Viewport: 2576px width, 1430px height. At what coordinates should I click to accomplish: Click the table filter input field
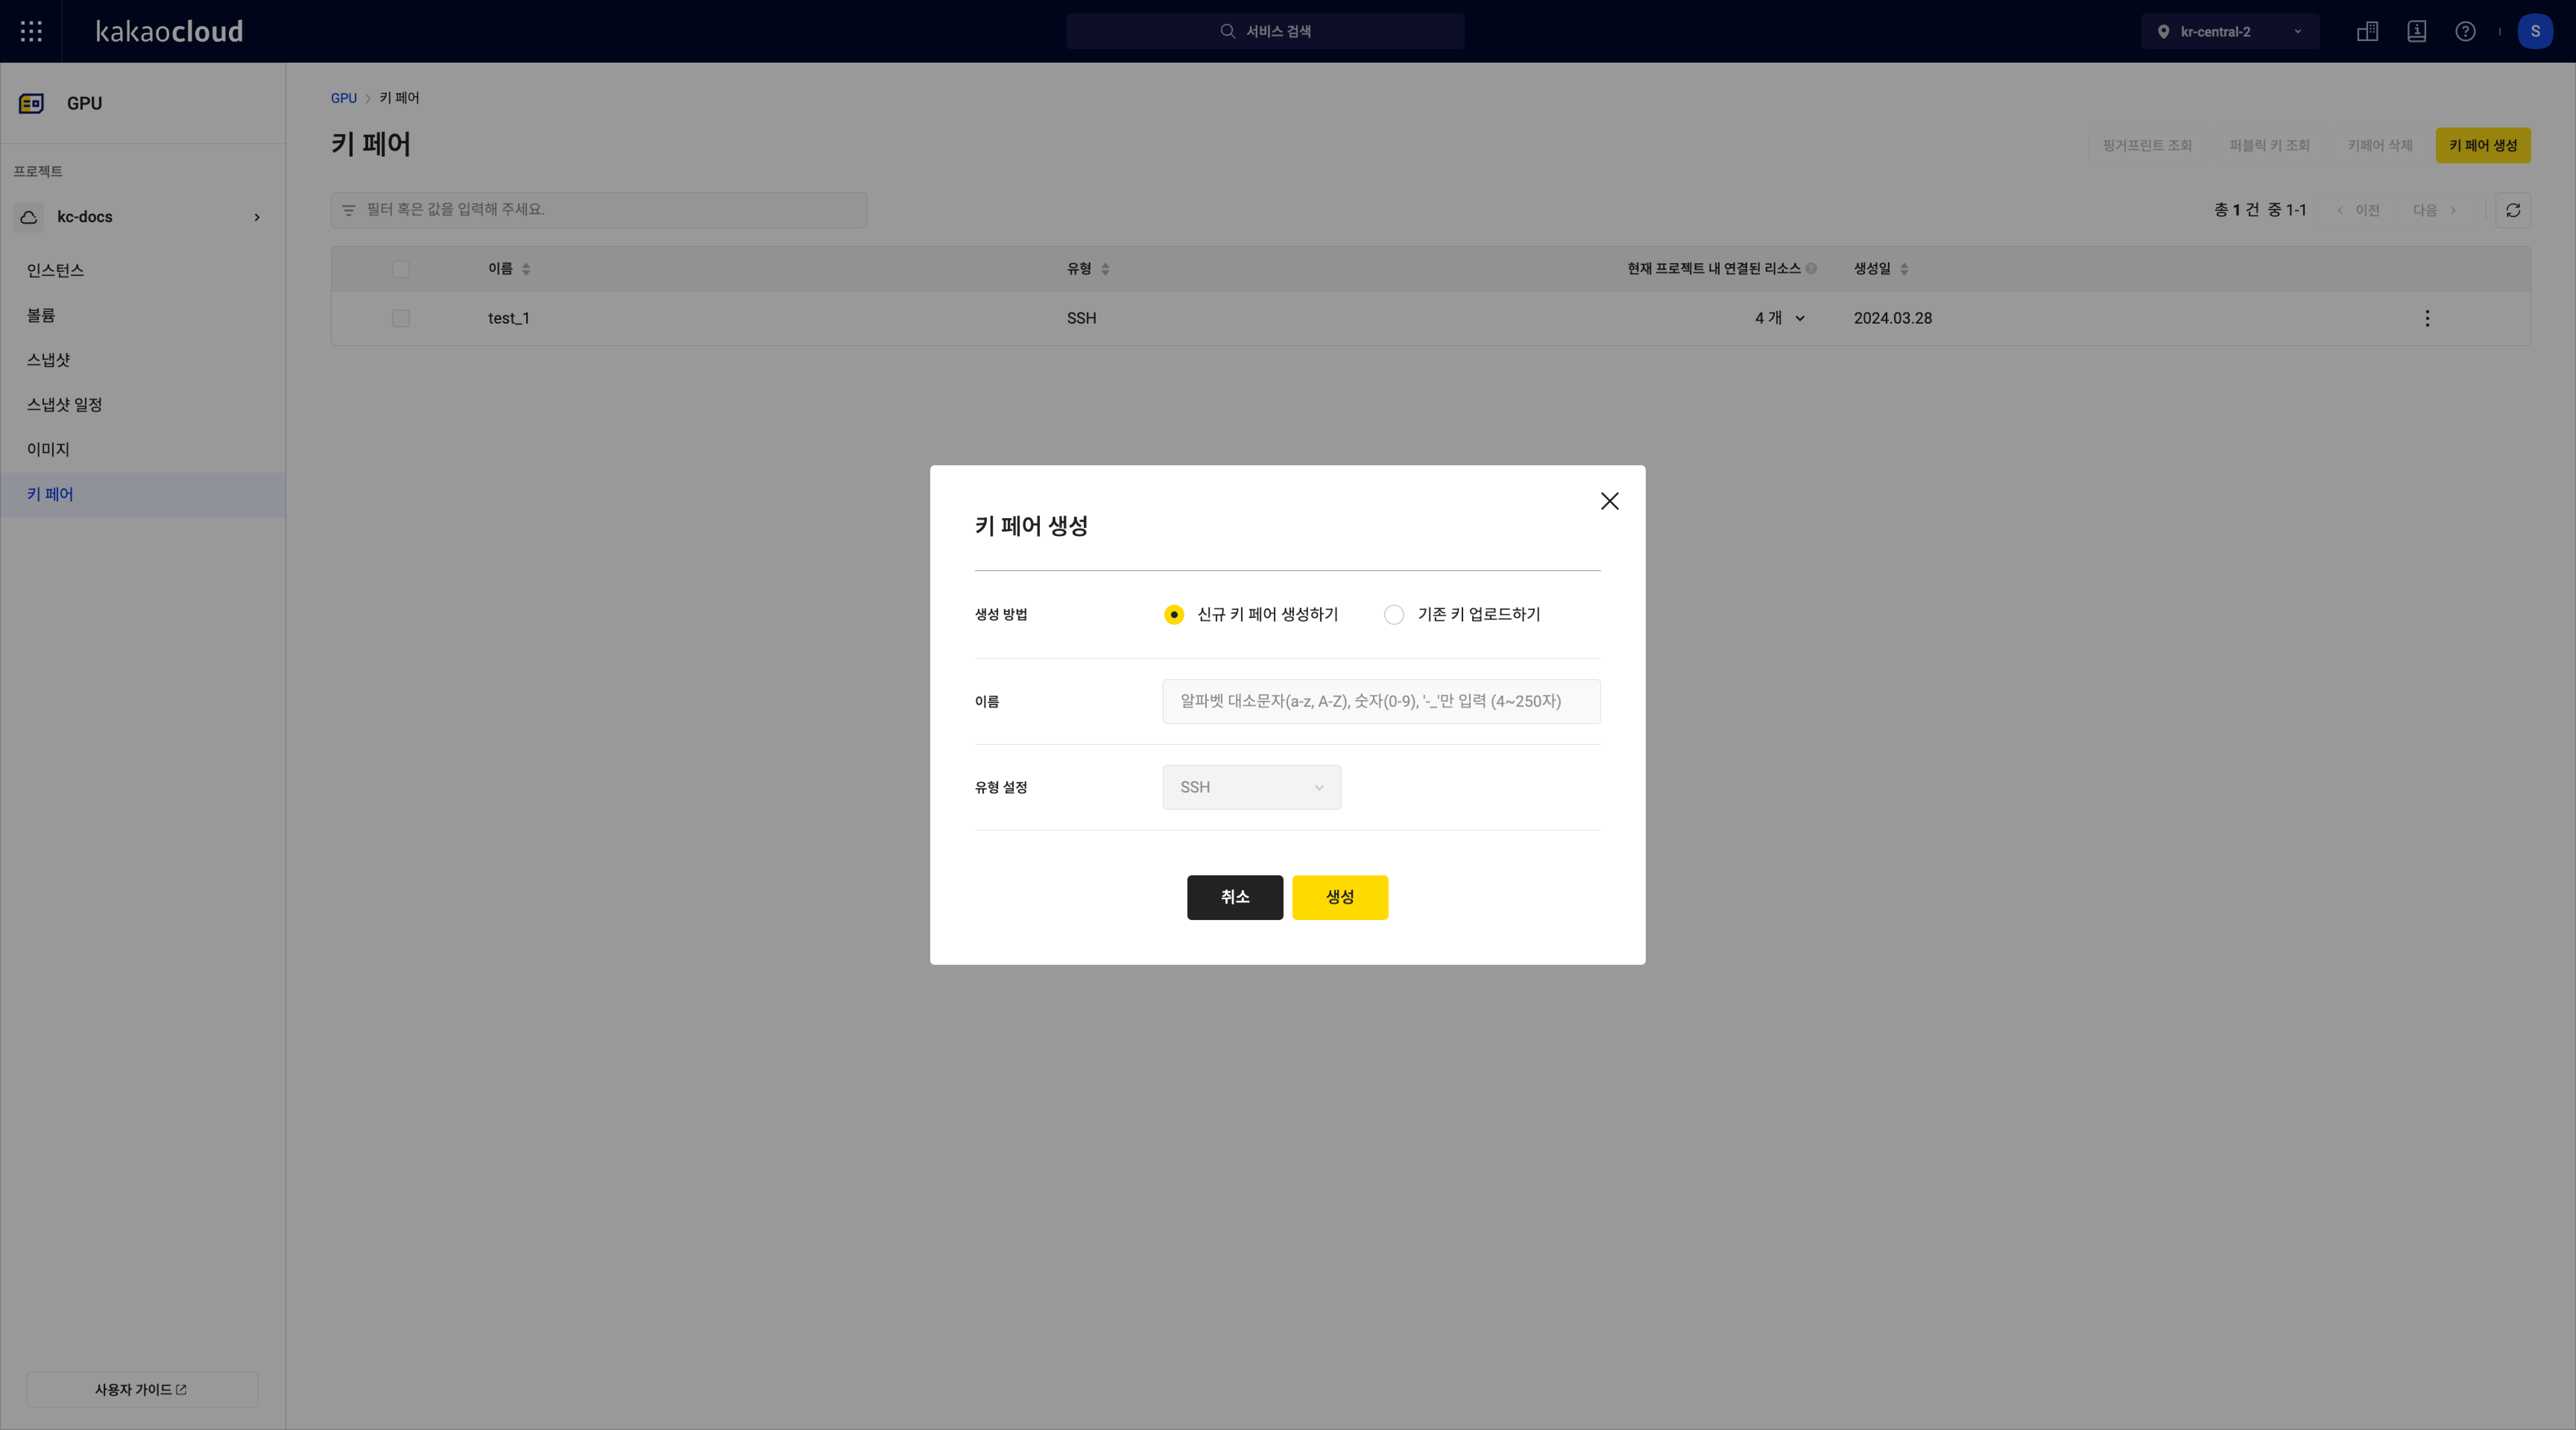click(x=599, y=210)
